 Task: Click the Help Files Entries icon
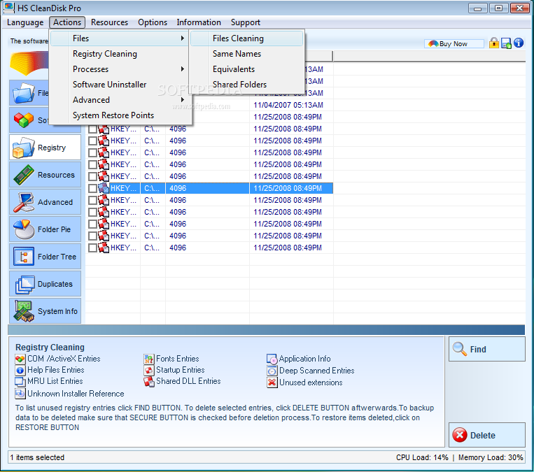tap(20, 370)
